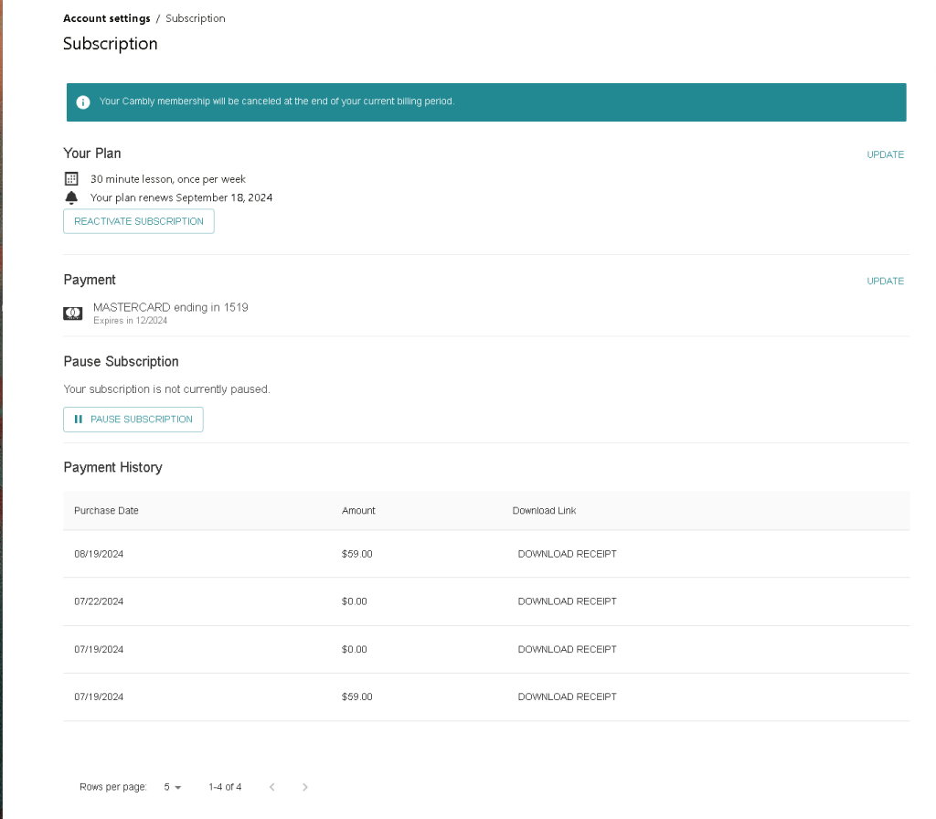Viewport: 936px width, 819px height.
Task: Download receipt for 07/22/2024
Action: 567,601
